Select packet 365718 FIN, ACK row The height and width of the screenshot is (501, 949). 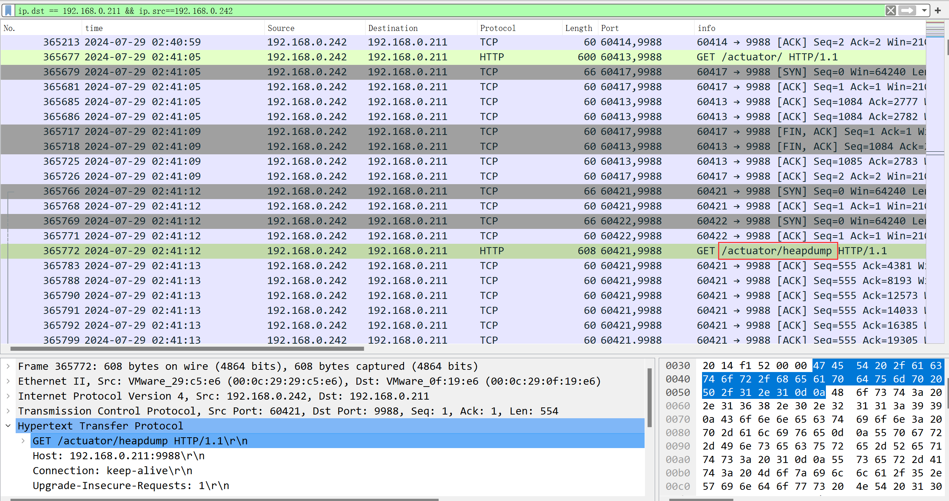tap(463, 146)
